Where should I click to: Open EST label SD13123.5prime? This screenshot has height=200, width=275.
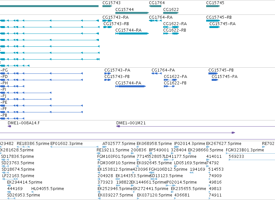point(166,176)
